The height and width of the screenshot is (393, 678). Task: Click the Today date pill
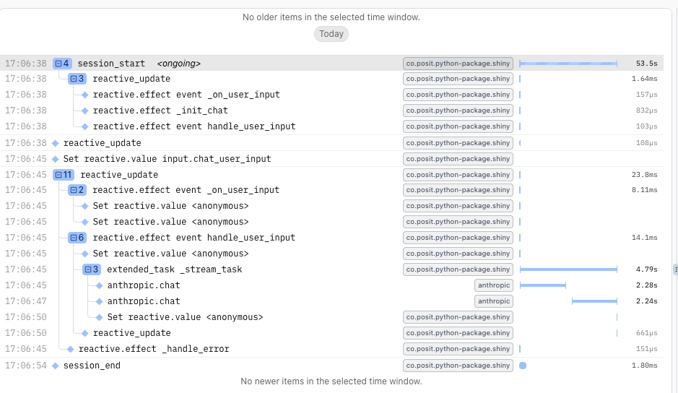331,34
